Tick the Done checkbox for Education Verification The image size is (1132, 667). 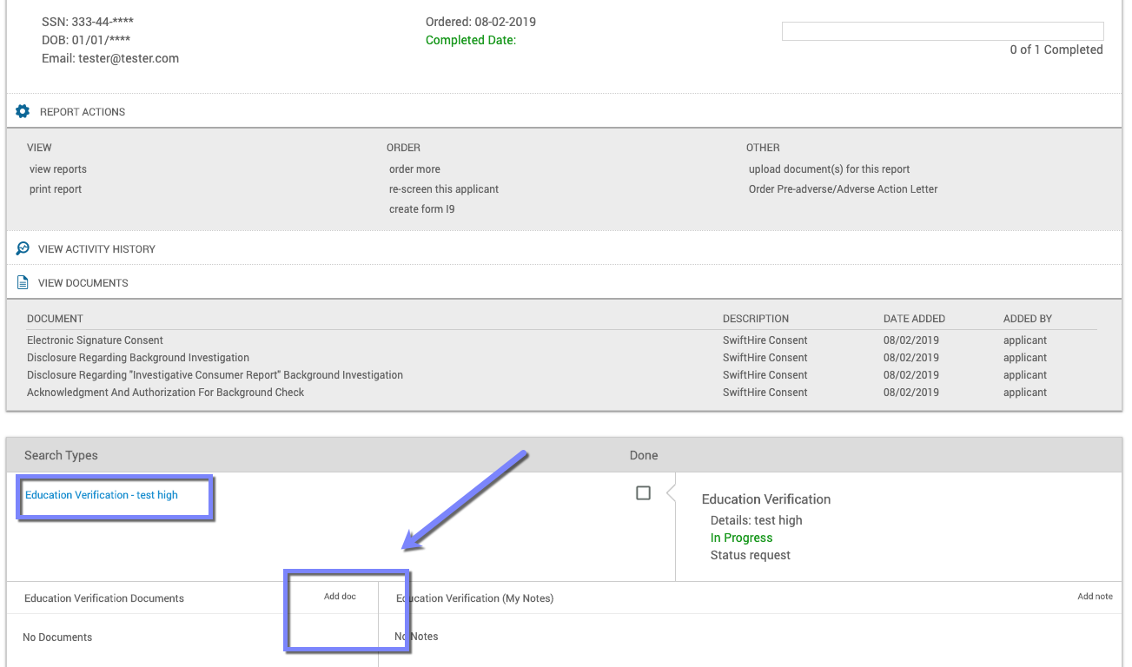pos(643,492)
